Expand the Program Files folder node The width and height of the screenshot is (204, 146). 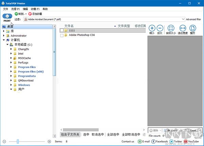click(x=11, y=67)
